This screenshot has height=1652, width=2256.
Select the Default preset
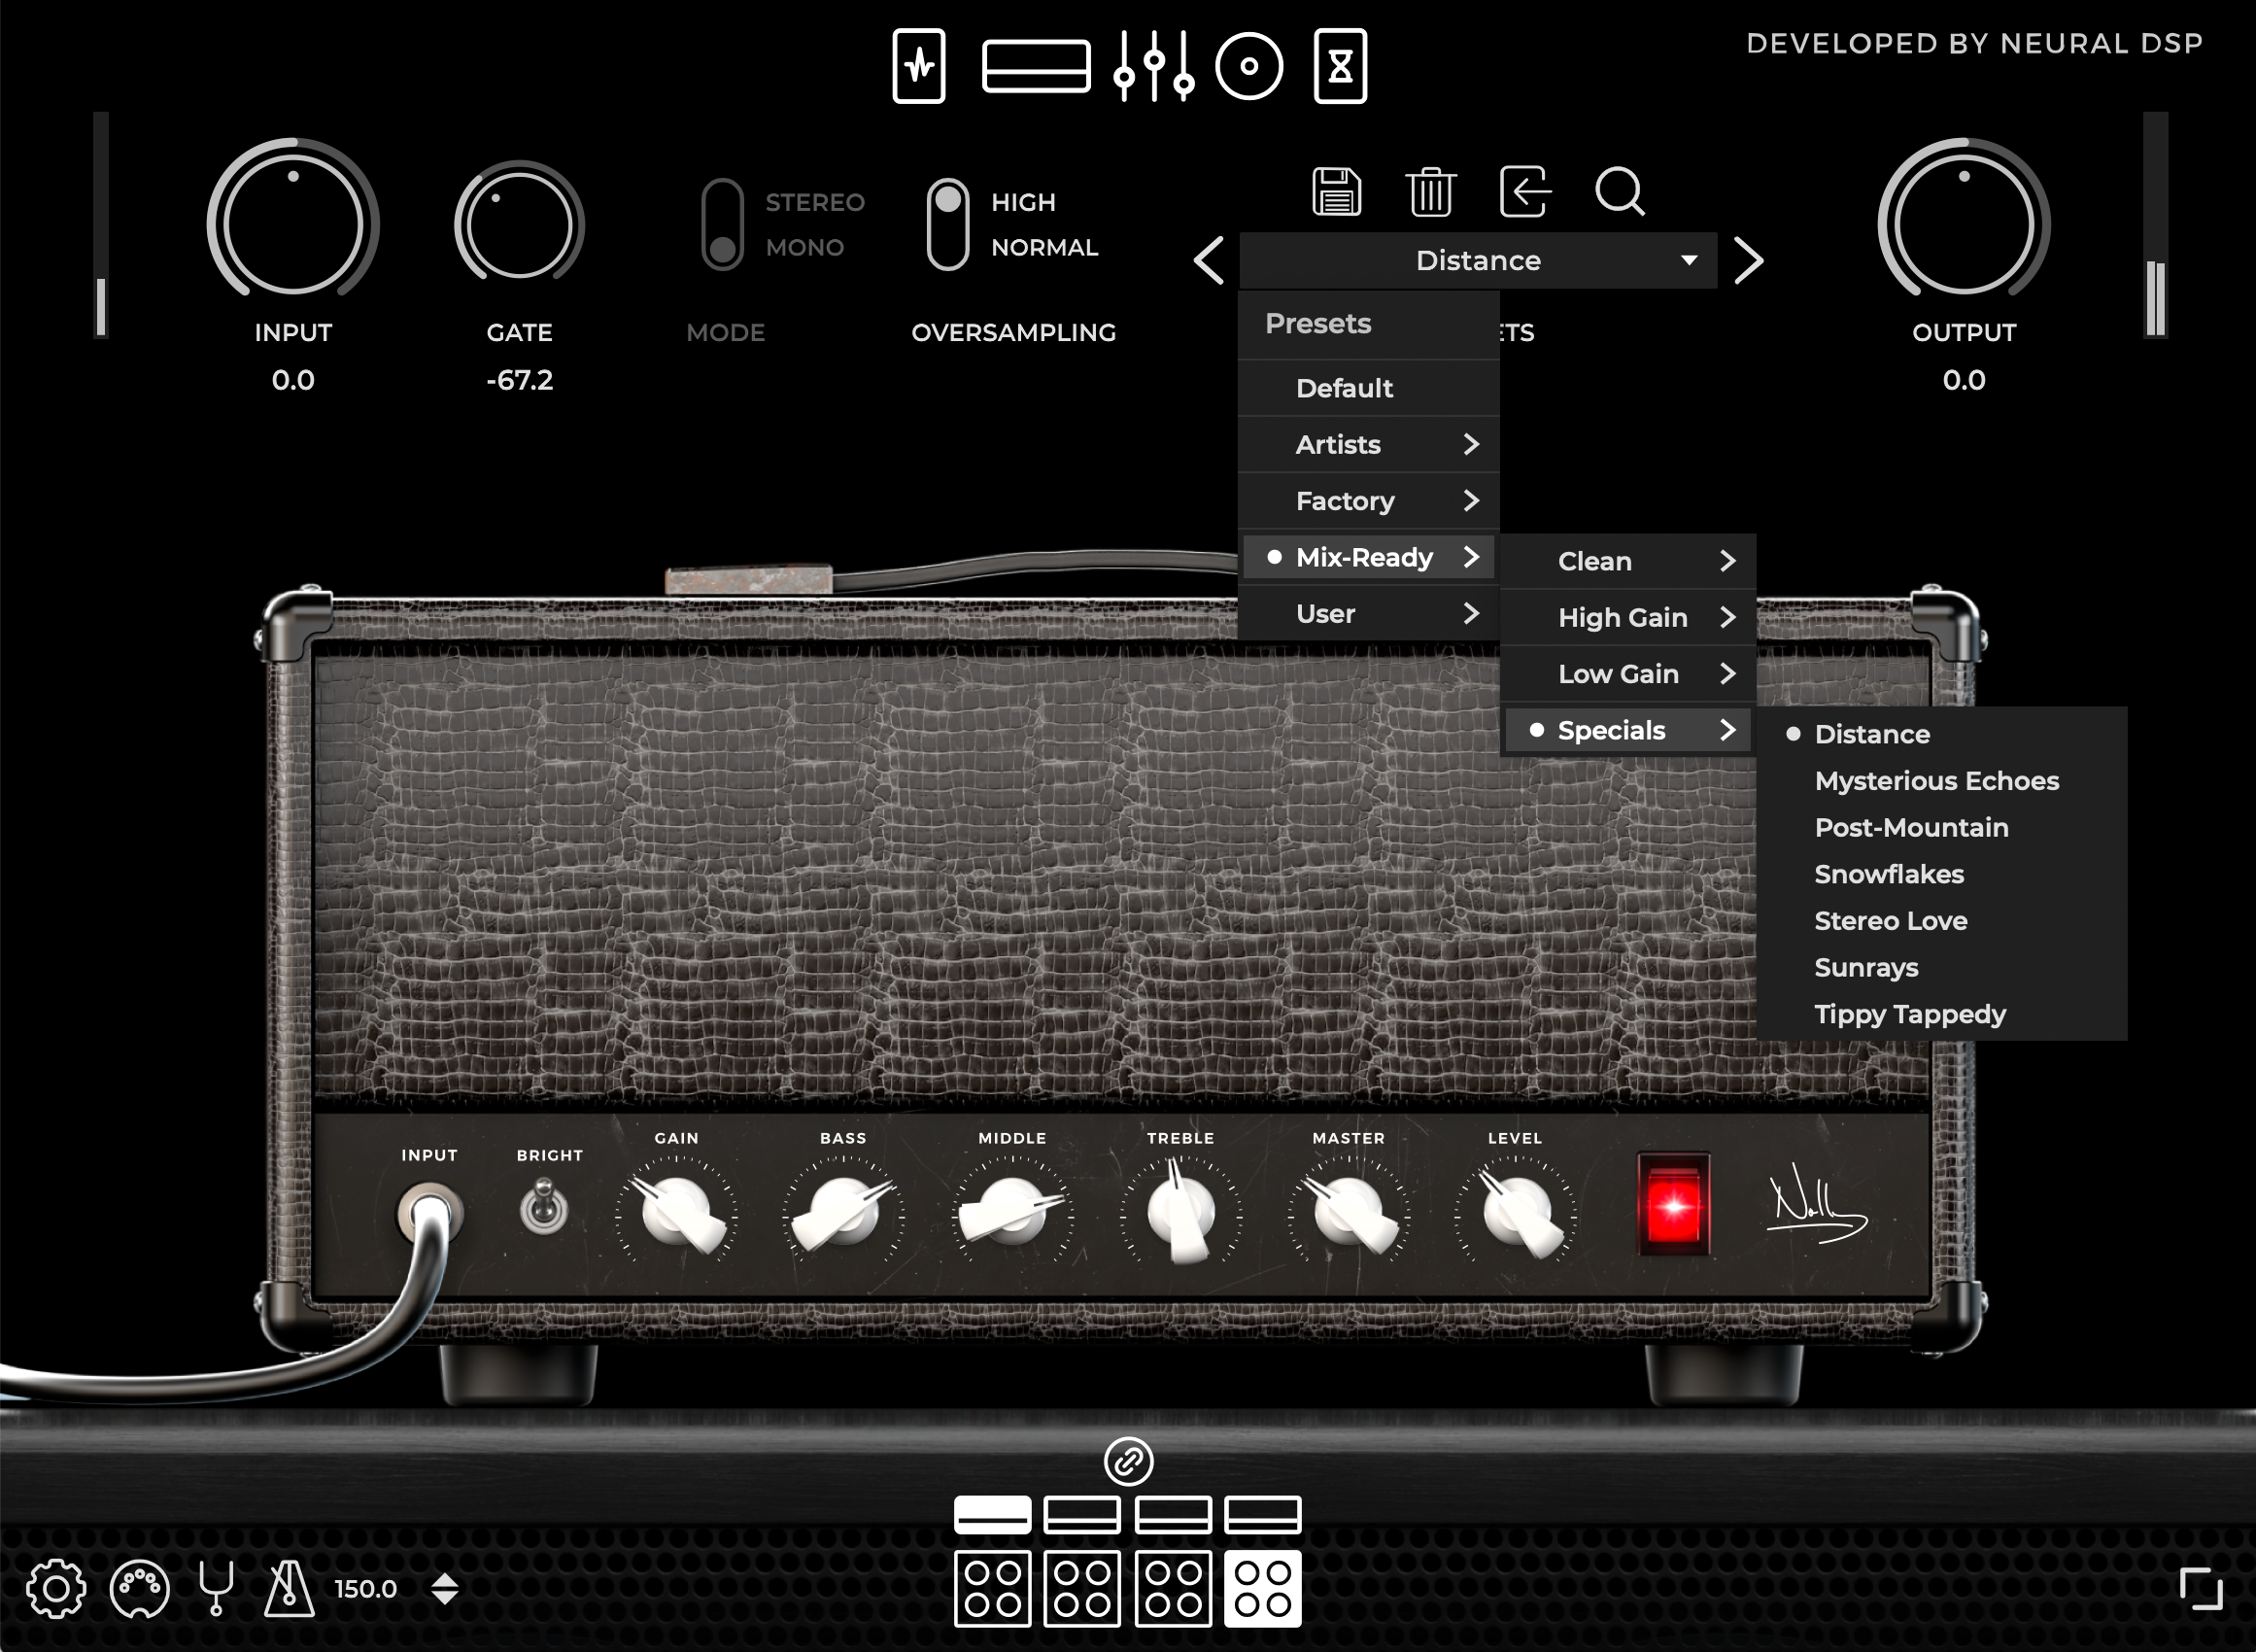[1344, 388]
